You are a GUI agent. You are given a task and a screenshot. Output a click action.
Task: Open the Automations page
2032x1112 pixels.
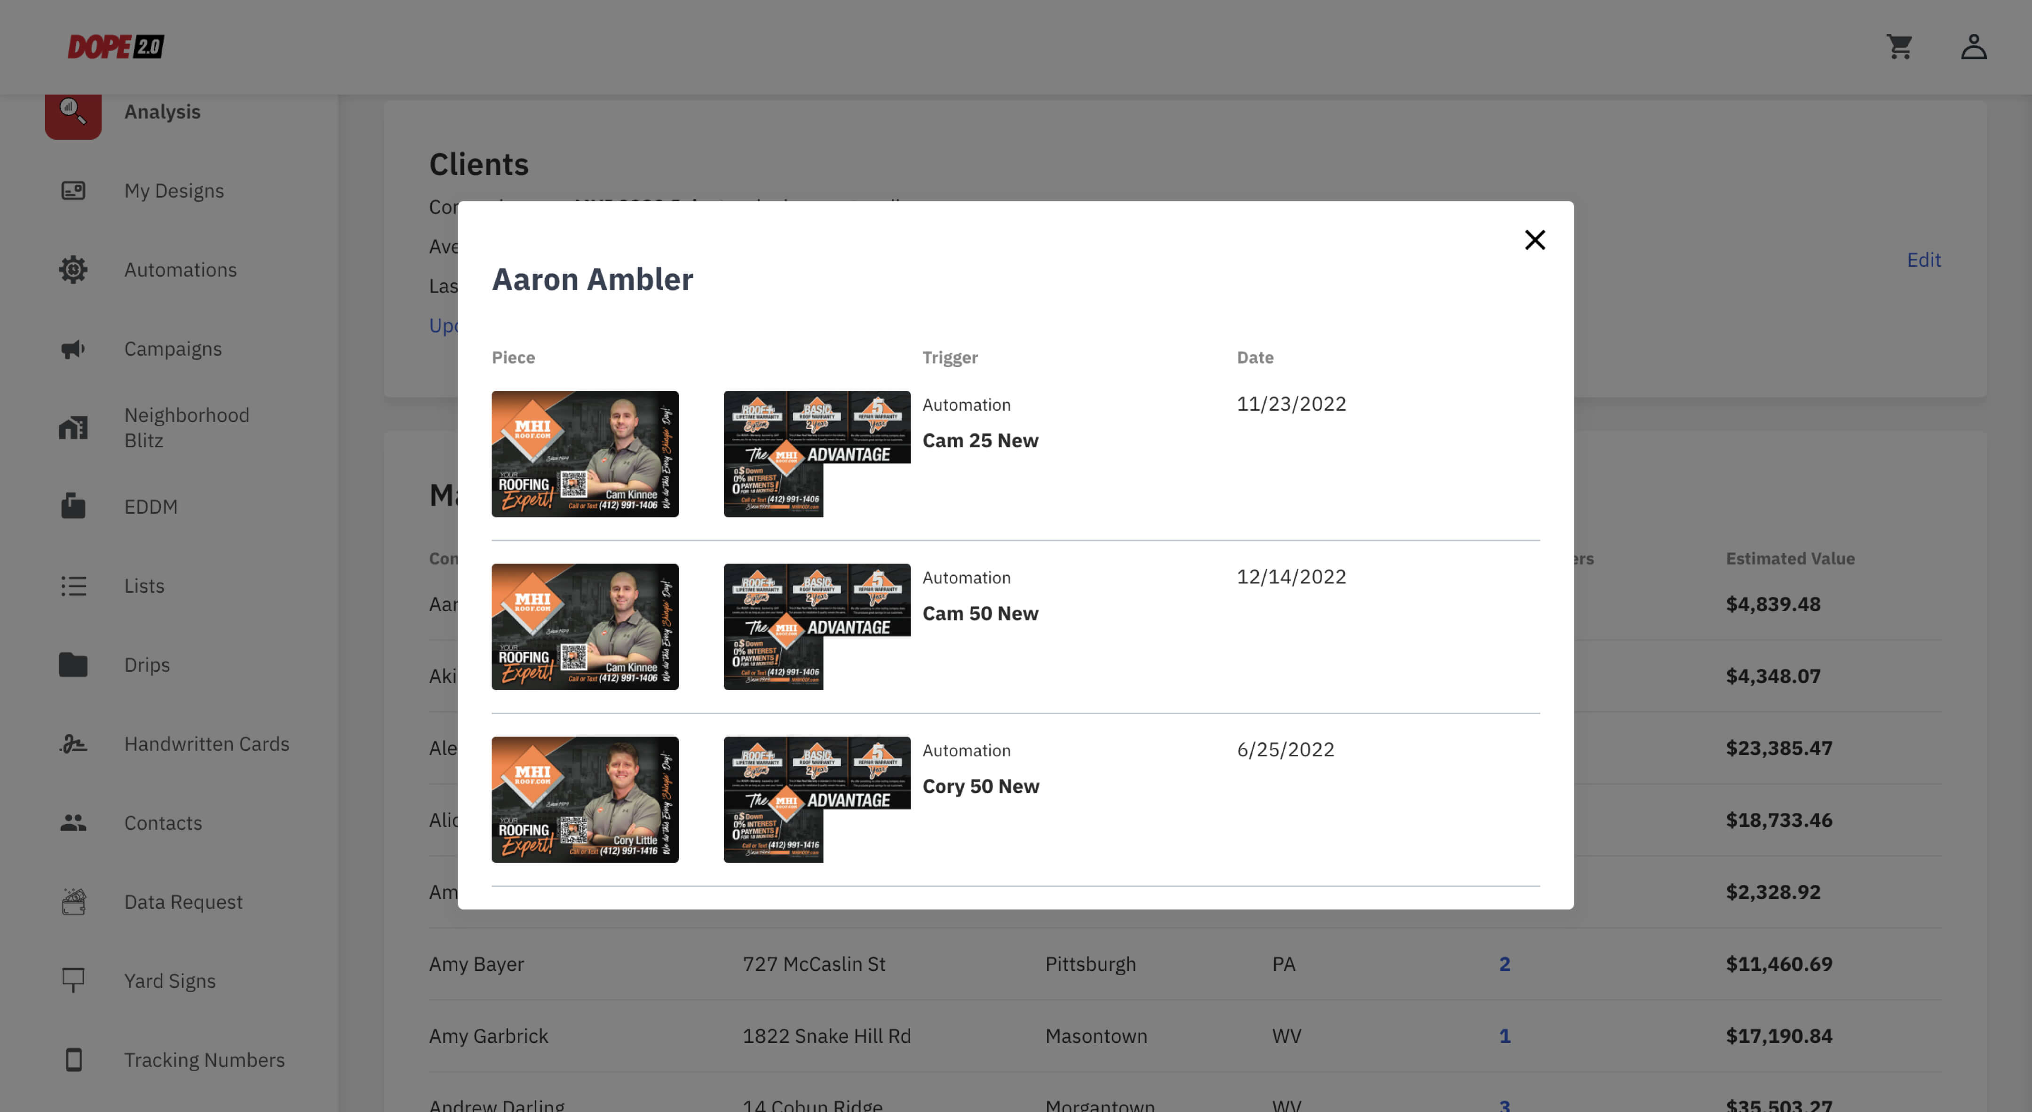[181, 270]
